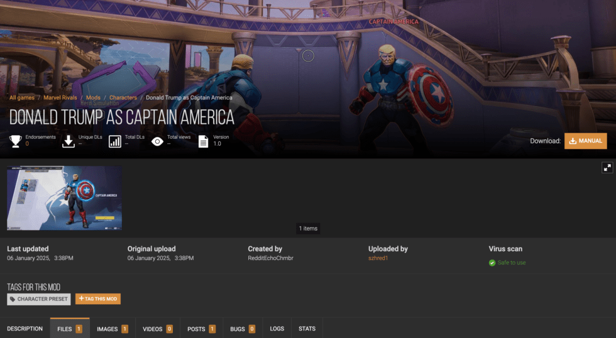Go to All games breadcrumb
This screenshot has width=616, height=338.
[x=22, y=97]
